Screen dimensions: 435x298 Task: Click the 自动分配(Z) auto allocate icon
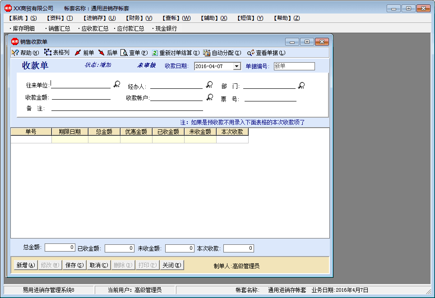coord(207,53)
